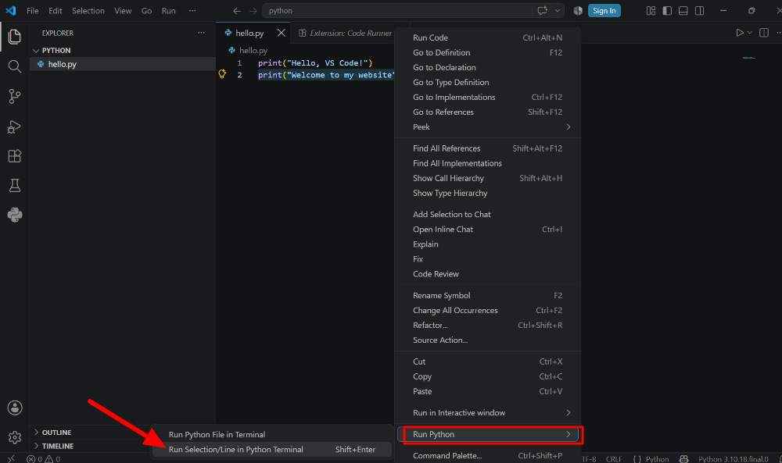Open the chat dropdown arrow in title bar
The image size is (782, 463).
click(x=557, y=10)
